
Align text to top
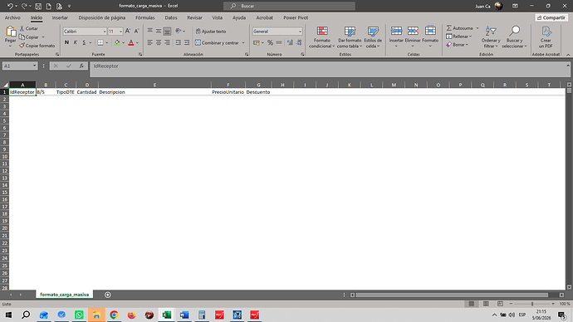tap(149, 32)
